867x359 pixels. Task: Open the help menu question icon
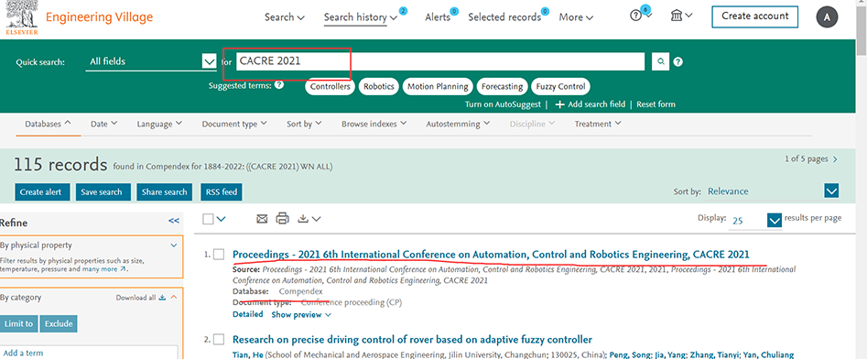pyautogui.click(x=636, y=16)
